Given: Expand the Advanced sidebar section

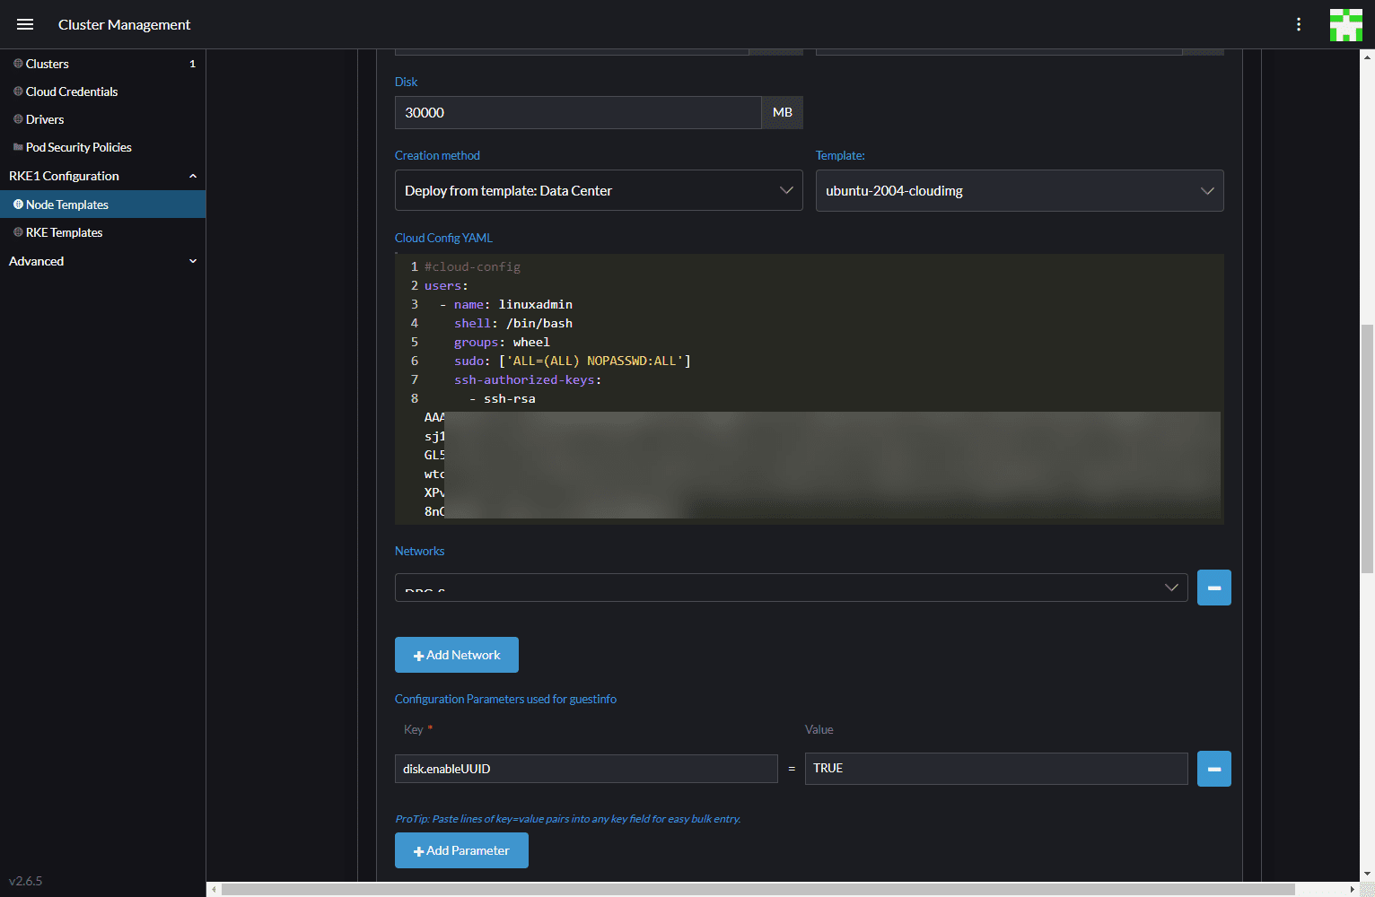Looking at the screenshot, I should pyautogui.click(x=192, y=261).
